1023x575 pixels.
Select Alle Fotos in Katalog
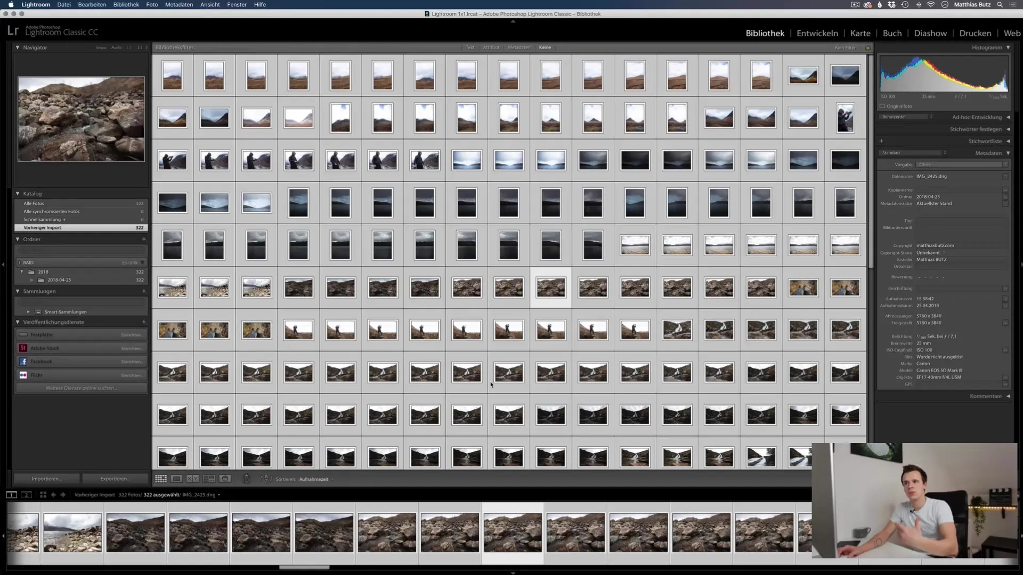pos(80,203)
